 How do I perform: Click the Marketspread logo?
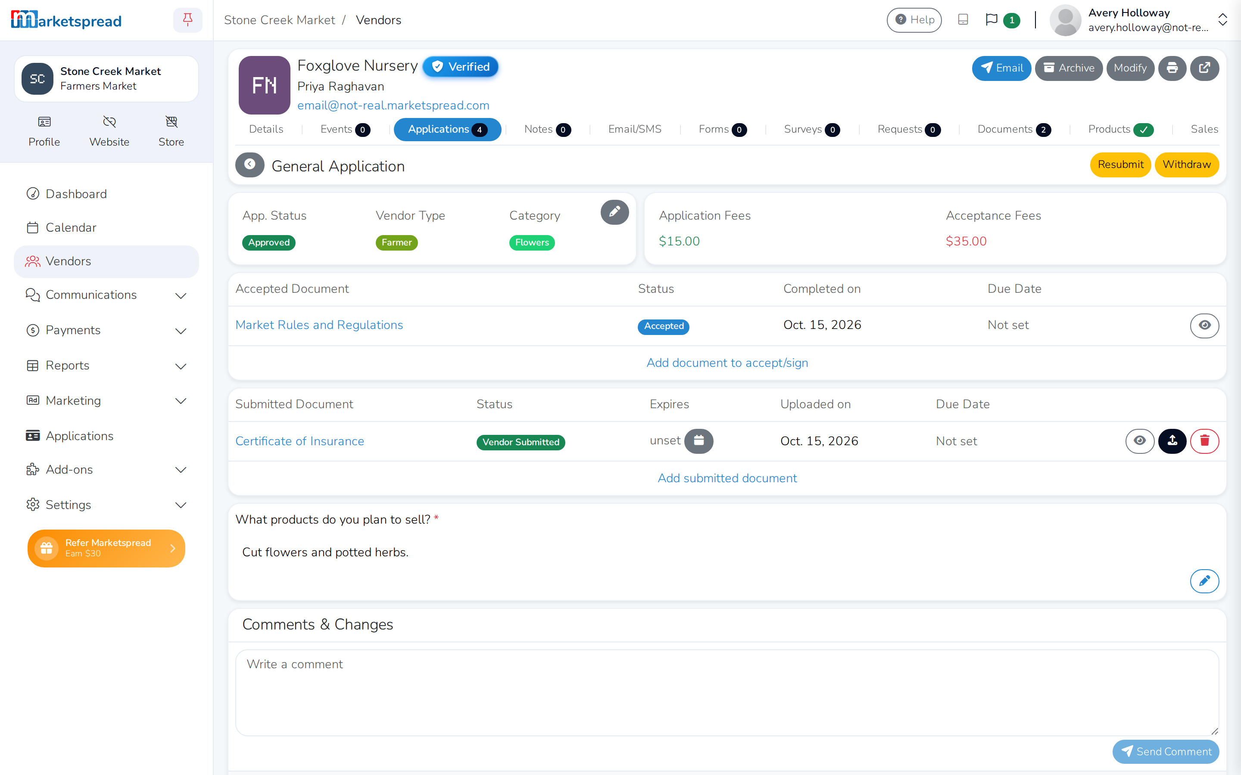pos(66,20)
